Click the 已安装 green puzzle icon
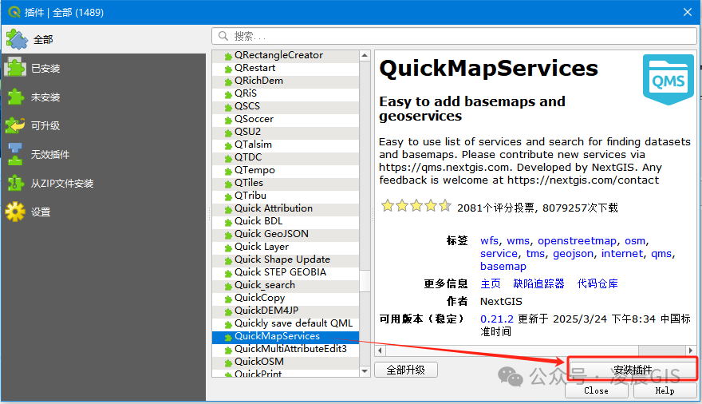The width and height of the screenshot is (702, 404). pos(15,68)
